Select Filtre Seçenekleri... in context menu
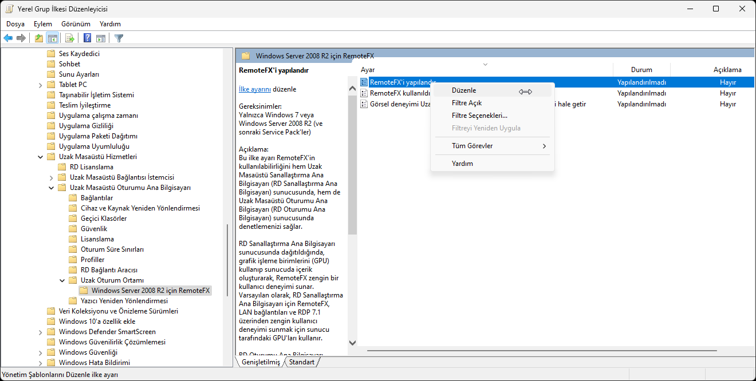Image resolution: width=756 pixels, height=381 pixels. click(x=479, y=116)
